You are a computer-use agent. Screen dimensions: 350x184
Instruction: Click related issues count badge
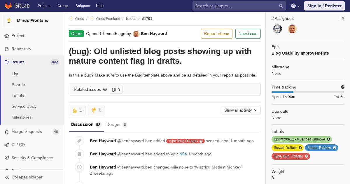116,90
